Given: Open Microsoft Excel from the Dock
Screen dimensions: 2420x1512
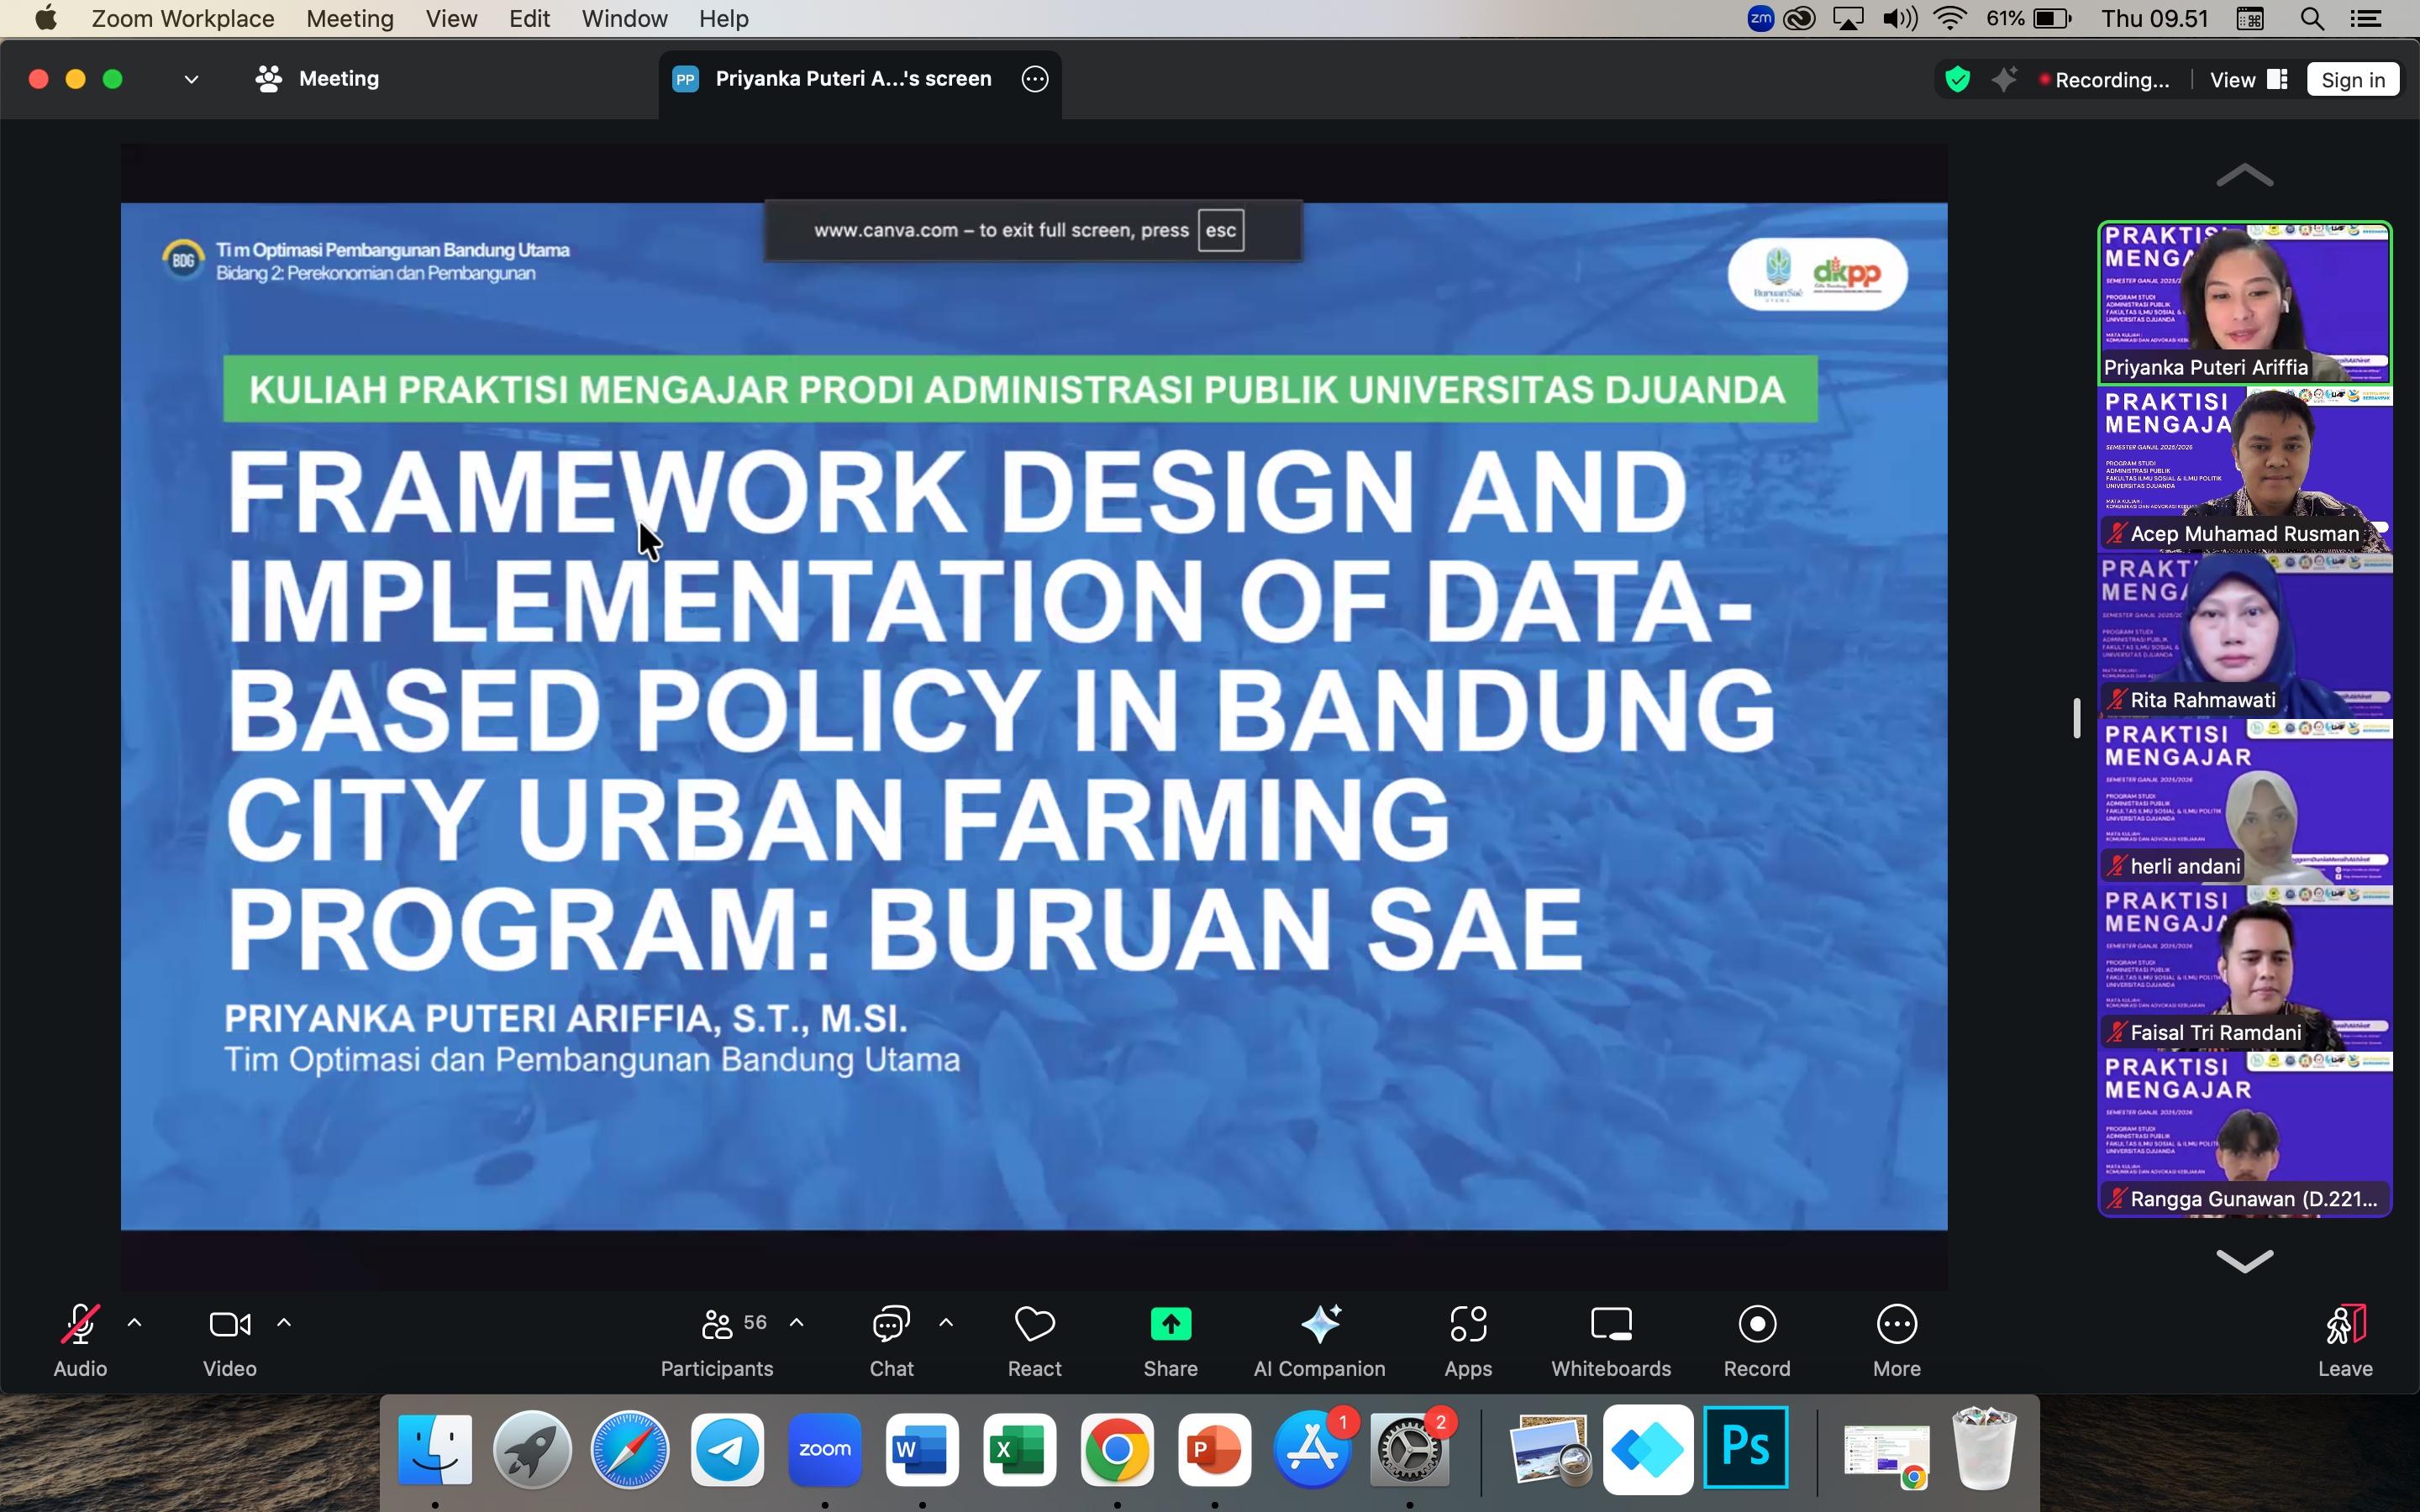Looking at the screenshot, I should click(1019, 1449).
